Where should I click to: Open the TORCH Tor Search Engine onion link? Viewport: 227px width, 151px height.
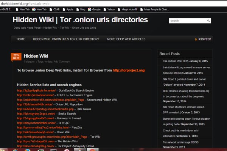click(x=36, y=95)
